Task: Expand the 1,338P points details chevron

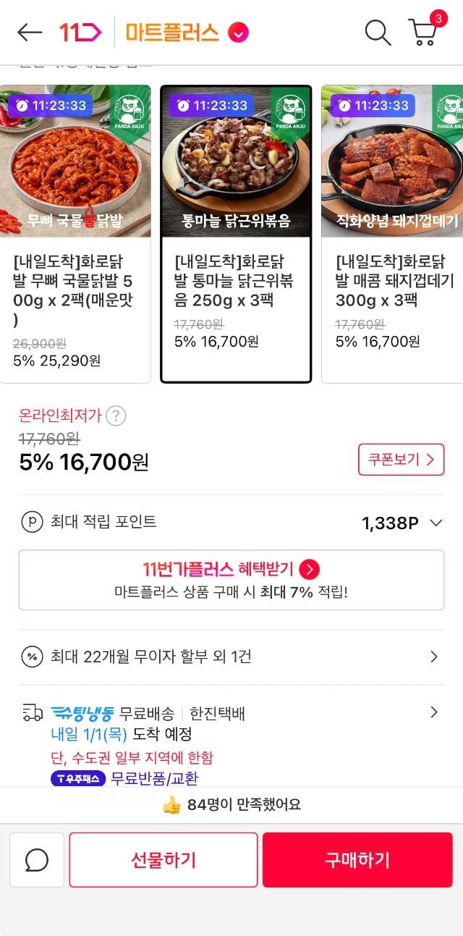Action: tap(436, 523)
